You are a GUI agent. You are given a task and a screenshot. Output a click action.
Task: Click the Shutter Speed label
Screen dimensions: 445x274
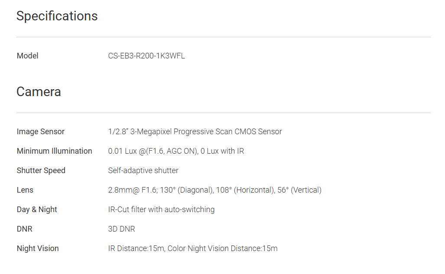pyautogui.click(x=41, y=171)
